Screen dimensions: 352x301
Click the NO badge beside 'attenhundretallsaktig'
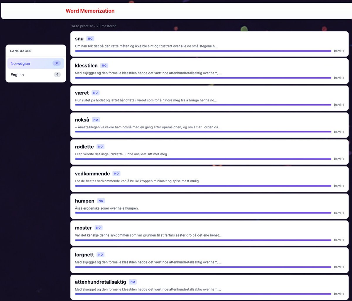(133, 282)
